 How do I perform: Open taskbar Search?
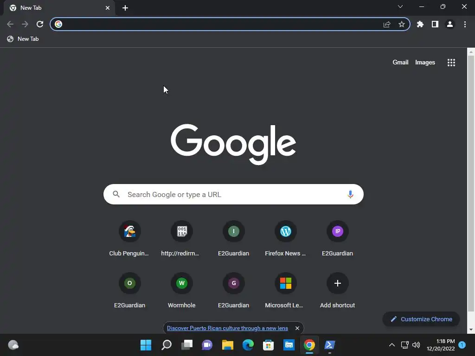(167, 345)
